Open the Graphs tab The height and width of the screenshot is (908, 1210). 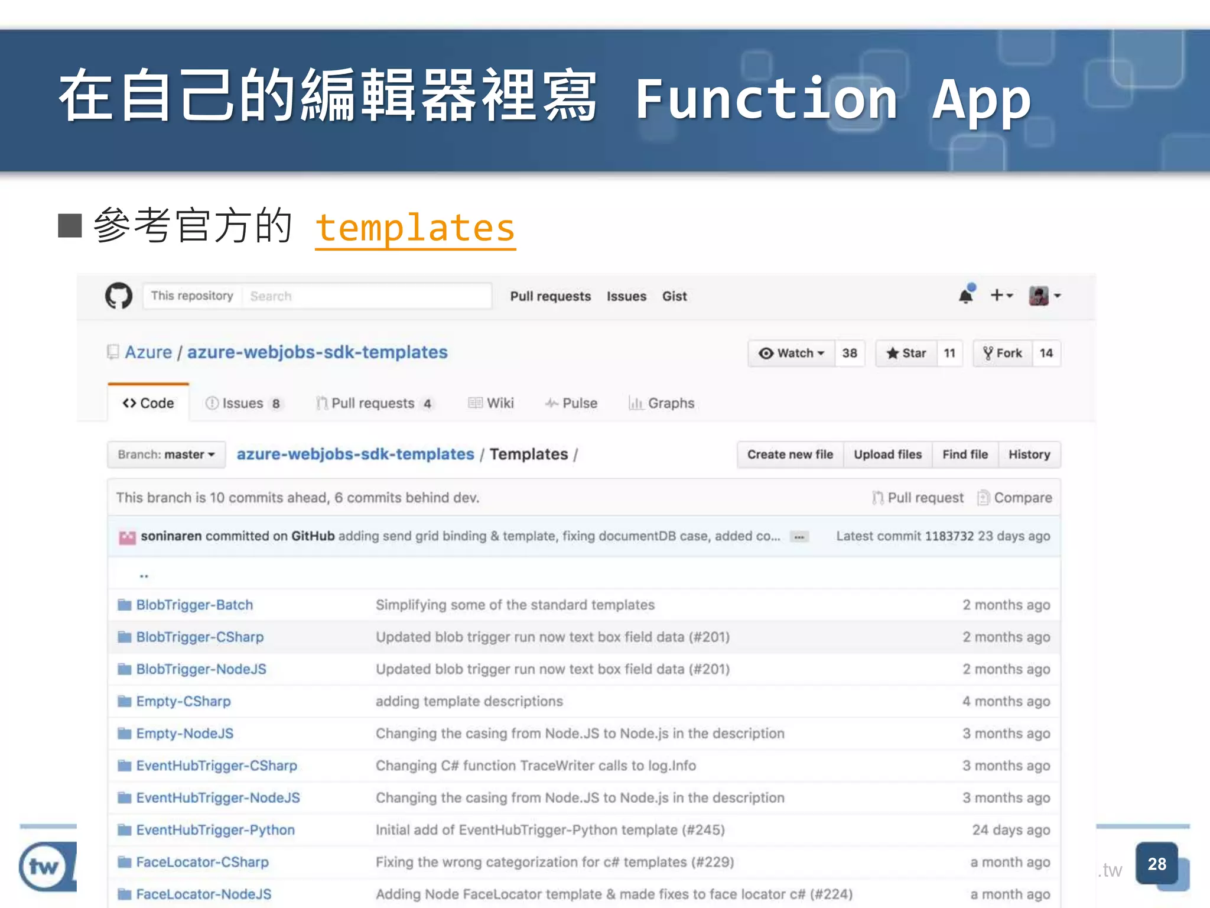(662, 403)
